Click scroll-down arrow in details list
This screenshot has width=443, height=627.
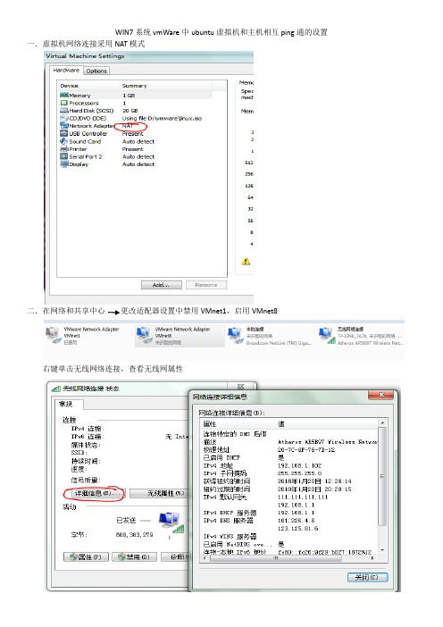[382, 551]
